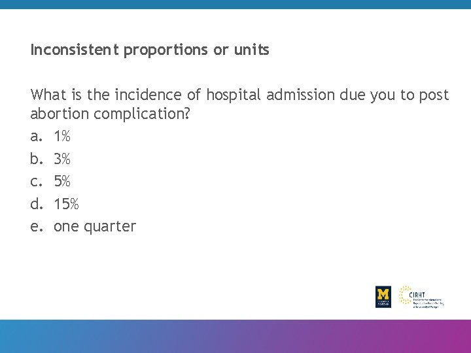
Task: Choose answer option e. one quarter
Action: tap(94, 226)
